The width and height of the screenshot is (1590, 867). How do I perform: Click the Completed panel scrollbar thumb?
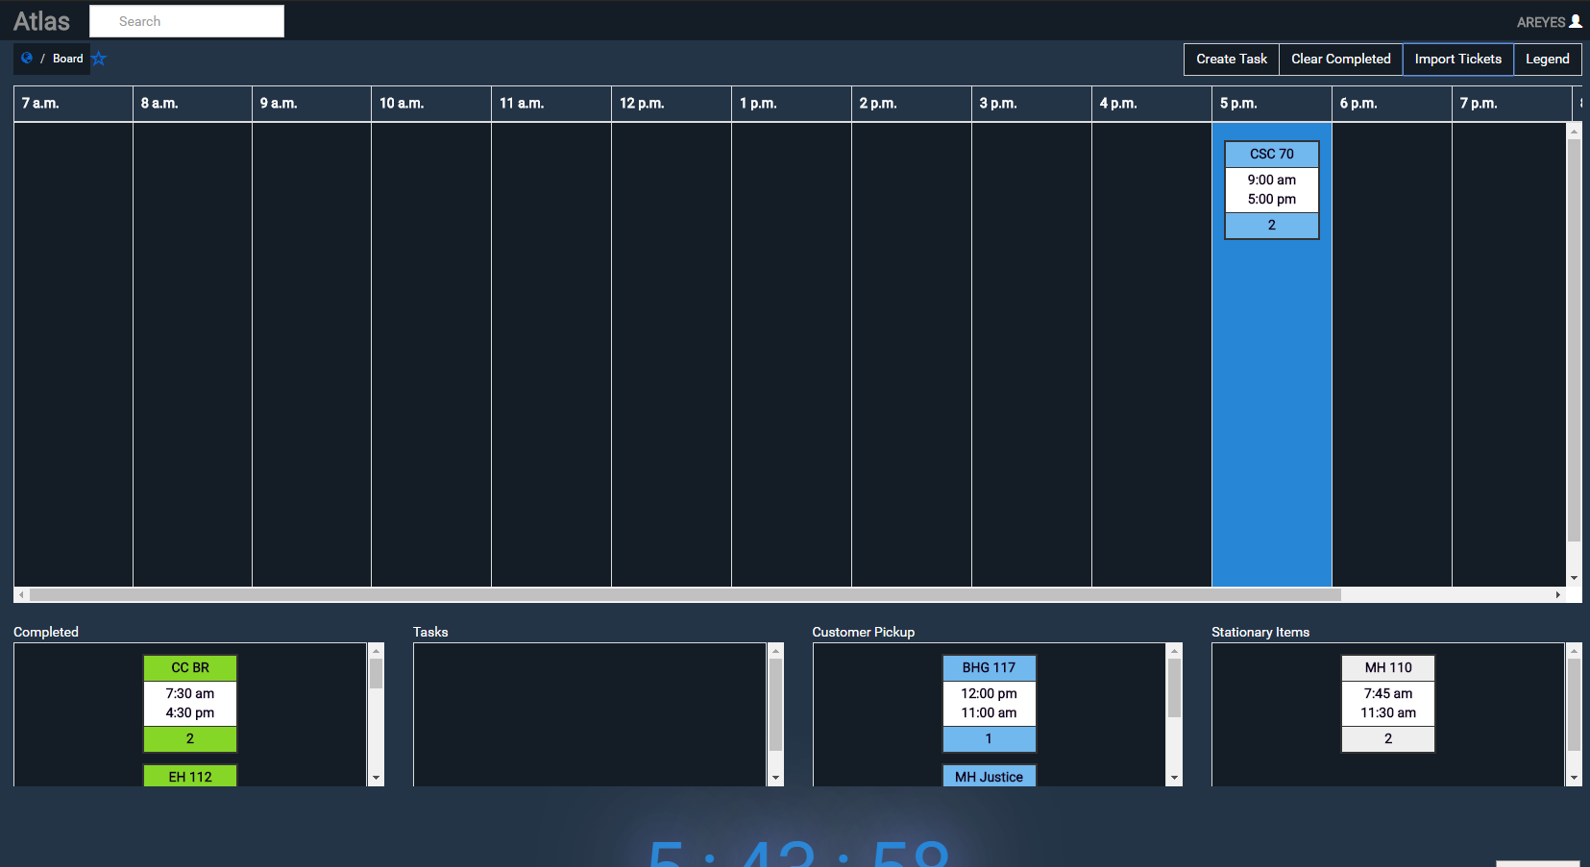click(376, 673)
